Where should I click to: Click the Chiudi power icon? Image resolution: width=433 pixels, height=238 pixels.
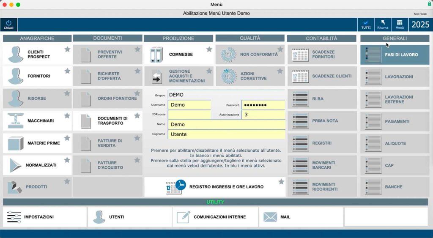8,25
